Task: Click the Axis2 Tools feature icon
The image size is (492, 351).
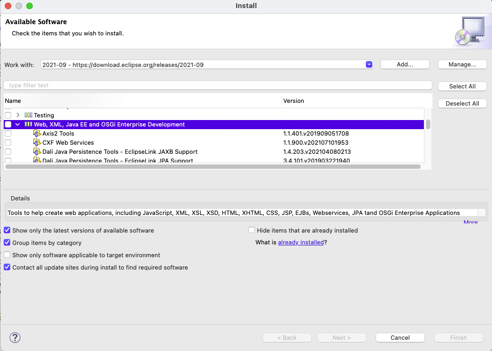Action: click(x=37, y=133)
